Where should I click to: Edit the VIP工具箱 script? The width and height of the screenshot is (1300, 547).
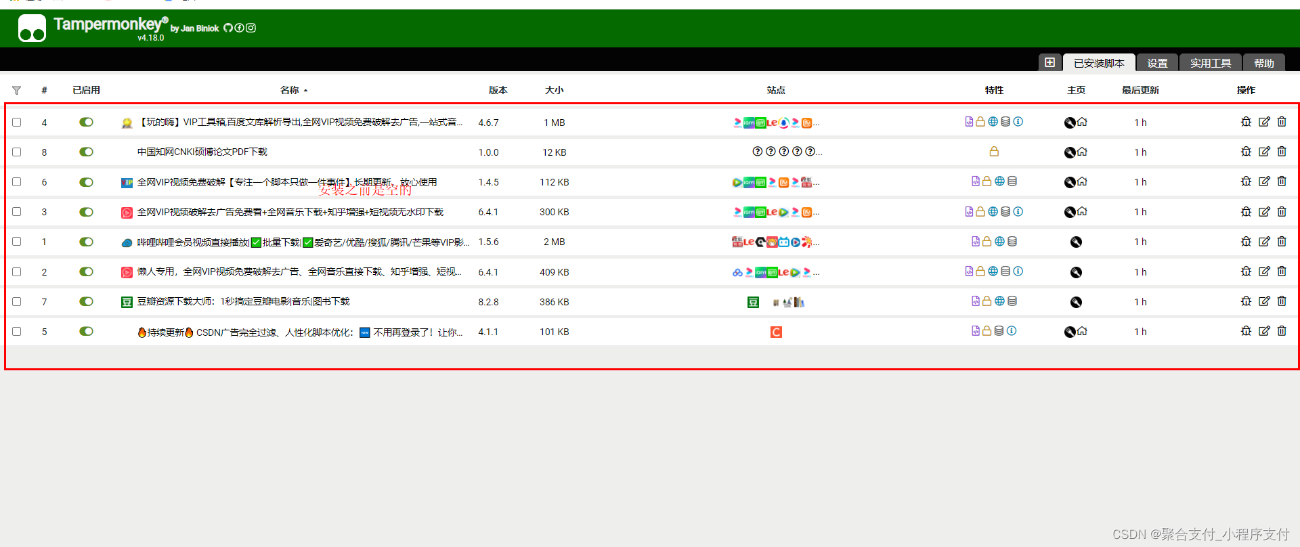[x=1264, y=122]
